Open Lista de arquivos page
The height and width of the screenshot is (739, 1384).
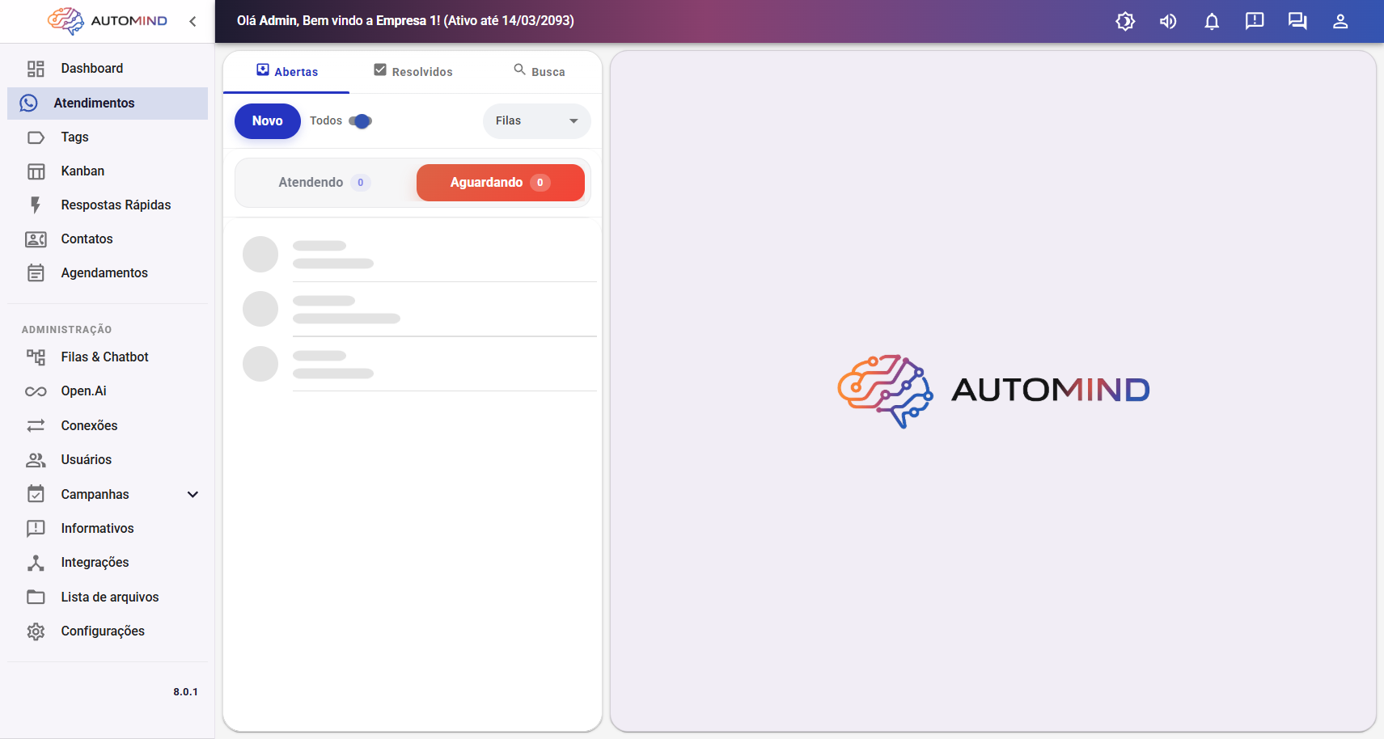(x=108, y=598)
